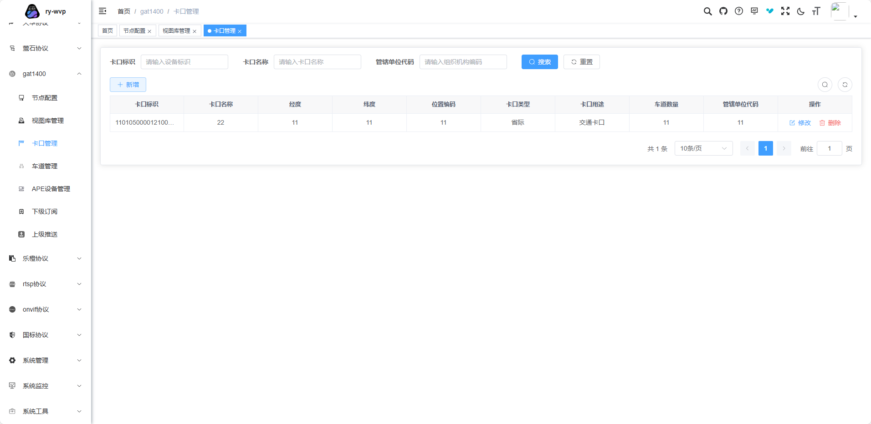Click the 搜索 search button
This screenshot has height=424, width=871.
539,62
